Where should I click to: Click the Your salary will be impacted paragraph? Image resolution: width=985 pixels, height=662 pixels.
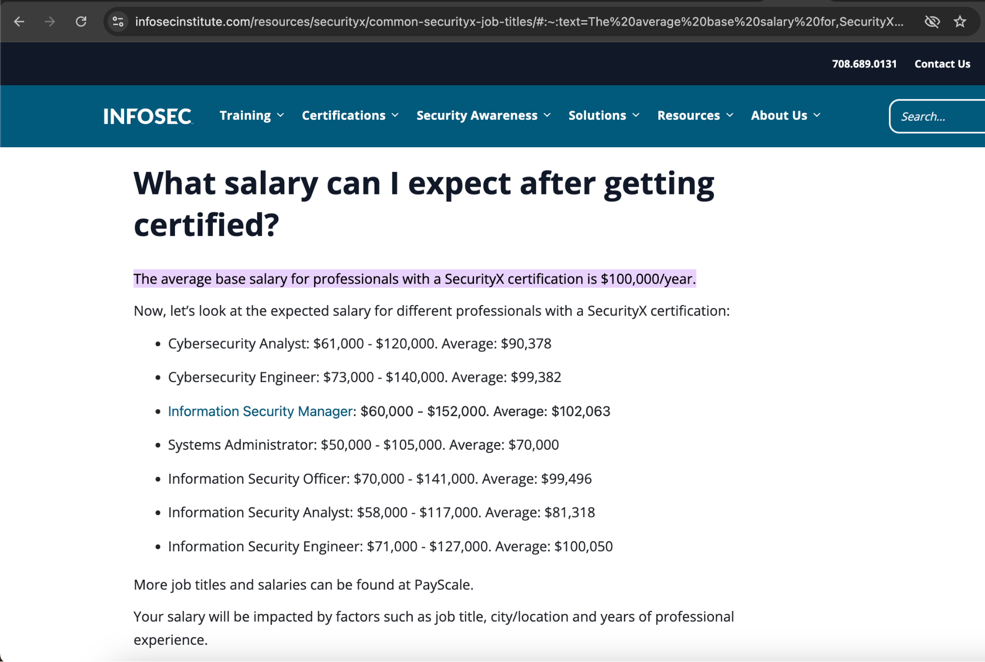click(434, 628)
